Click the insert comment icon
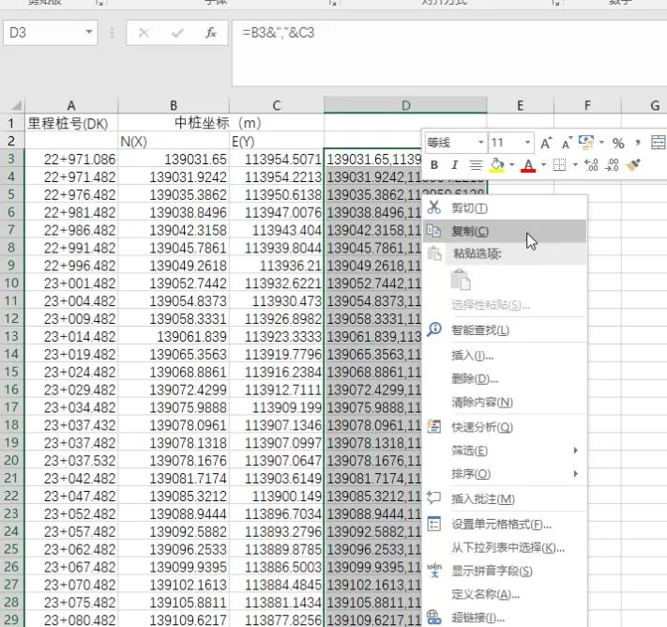The image size is (667, 627). (x=434, y=497)
